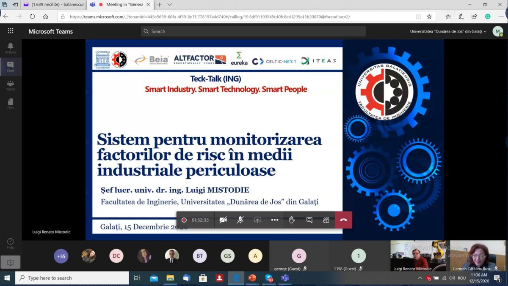
Task: Hang up the call
Action: [x=343, y=220]
